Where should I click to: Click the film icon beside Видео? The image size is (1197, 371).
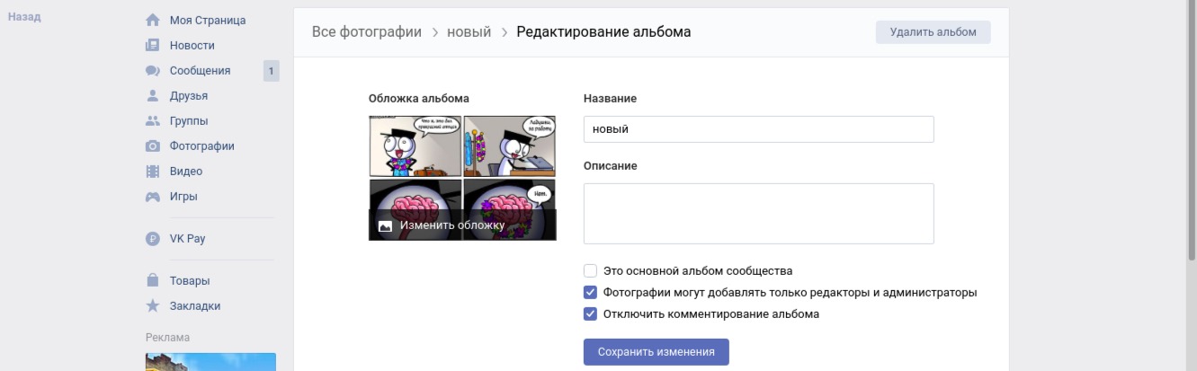(153, 172)
